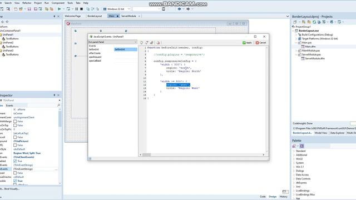
Task: Click the pin icon of Structure panel
Action: [x=55, y=16]
